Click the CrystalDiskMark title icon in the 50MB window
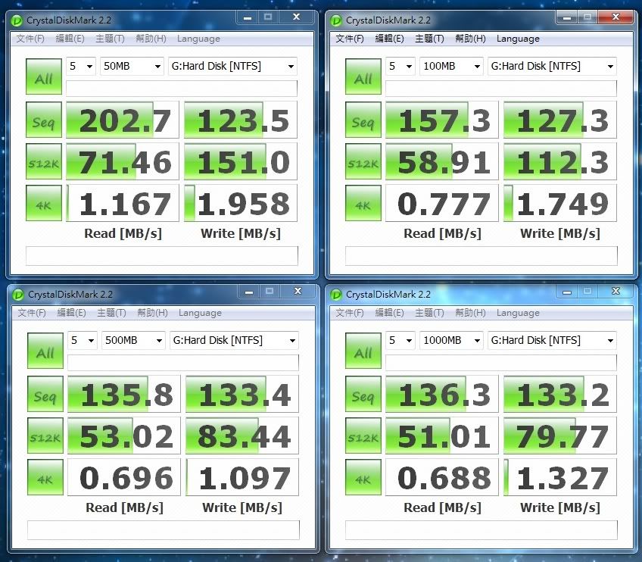Screen dimensions: 642x562 [x=17, y=20]
